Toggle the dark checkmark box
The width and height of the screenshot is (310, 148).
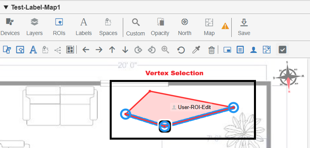pyautogui.click(x=282, y=50)
